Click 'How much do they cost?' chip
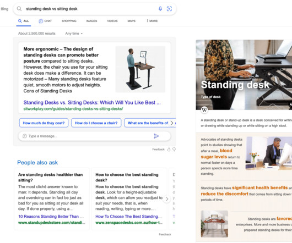 [x=44, y=123]
